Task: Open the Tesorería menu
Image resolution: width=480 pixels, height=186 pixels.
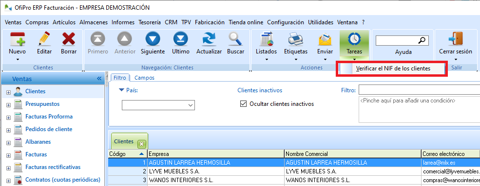Action: [x=150, y=22]
